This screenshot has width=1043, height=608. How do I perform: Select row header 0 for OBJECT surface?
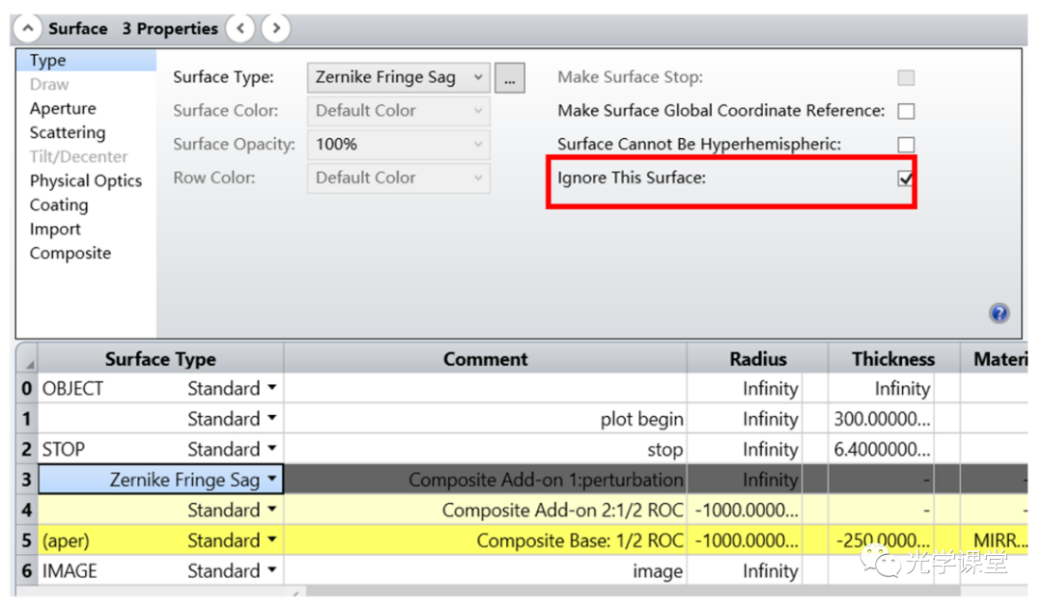[x=27, y=388]
